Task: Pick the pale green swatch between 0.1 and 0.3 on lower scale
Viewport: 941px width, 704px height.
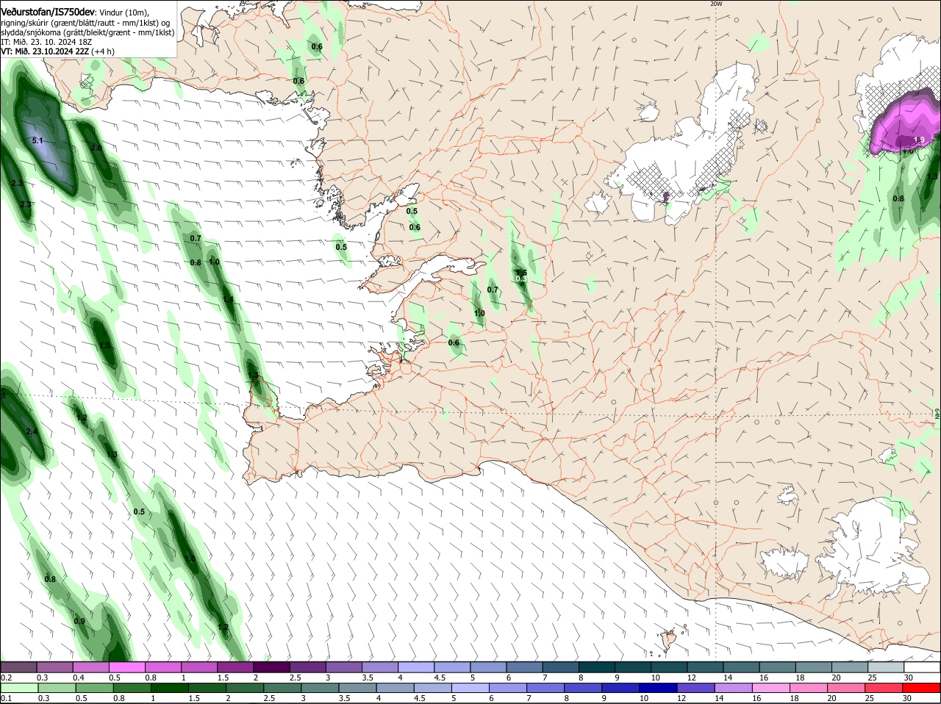Action: point(18,688)
